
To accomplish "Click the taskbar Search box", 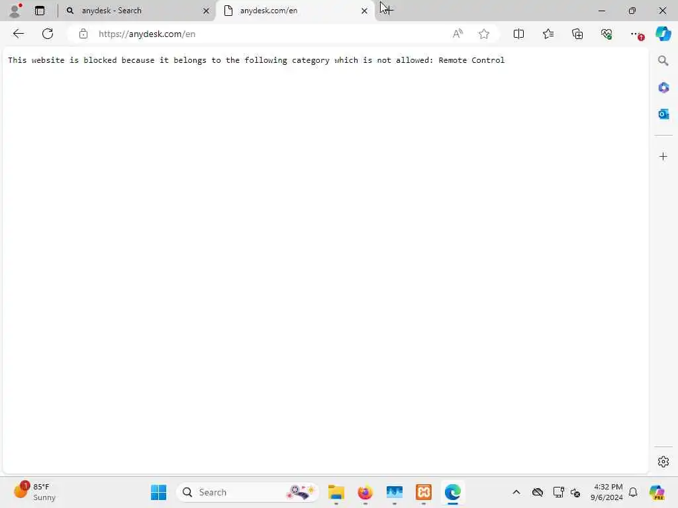I will 248,492.
